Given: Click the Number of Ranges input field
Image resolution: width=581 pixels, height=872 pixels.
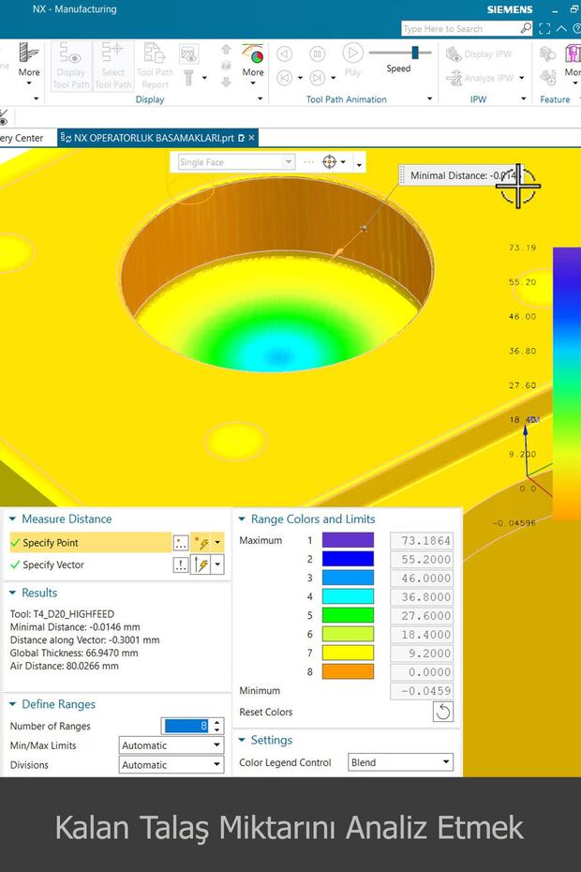Looking at the screenshot, I should tap(186, 726).
